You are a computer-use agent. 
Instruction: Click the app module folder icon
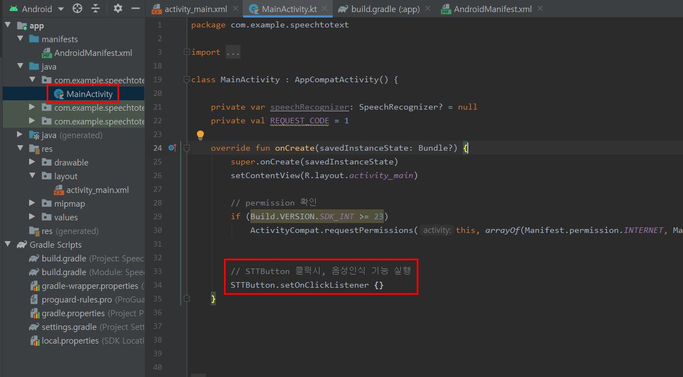tap(22, 26)
